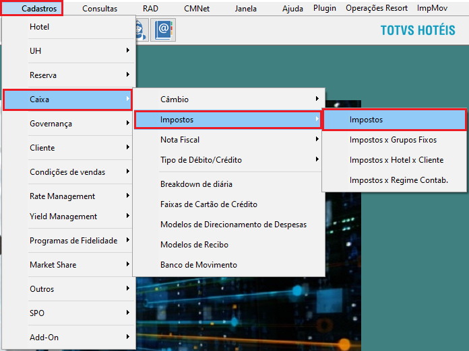Open Impostos x Hotel x Cliente
Viewport: 469px width, 351px height.
point(394,160)
